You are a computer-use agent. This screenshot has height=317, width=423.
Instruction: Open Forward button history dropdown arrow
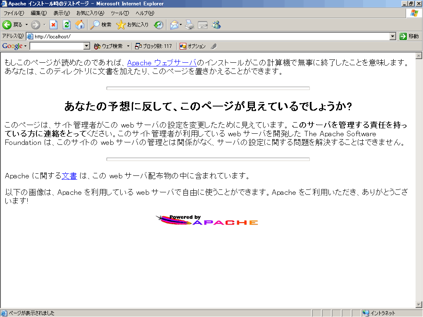pyautogui.click(x=44, y=25)
